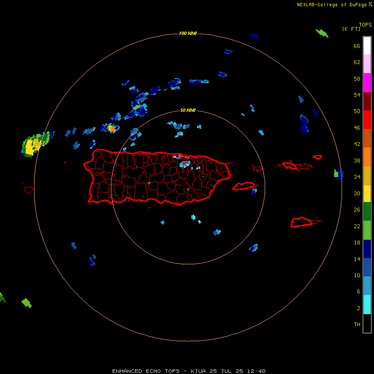This screenshot has width=374, height=374.
Task: Click the 12:40 timestamp
Action: pos(256,371)
